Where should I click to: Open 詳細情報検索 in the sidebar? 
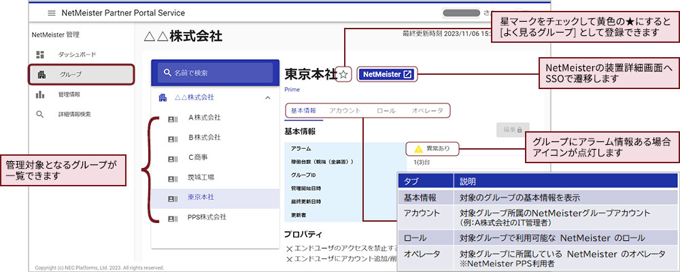point(74,114)
